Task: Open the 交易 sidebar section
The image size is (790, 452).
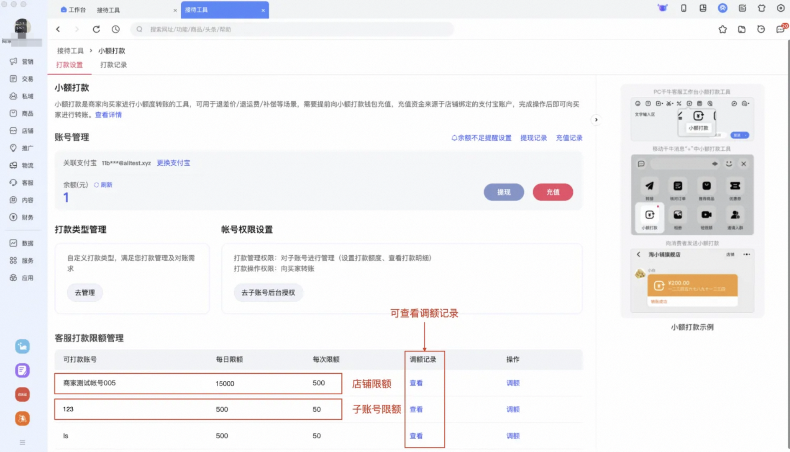Action: 22,79
